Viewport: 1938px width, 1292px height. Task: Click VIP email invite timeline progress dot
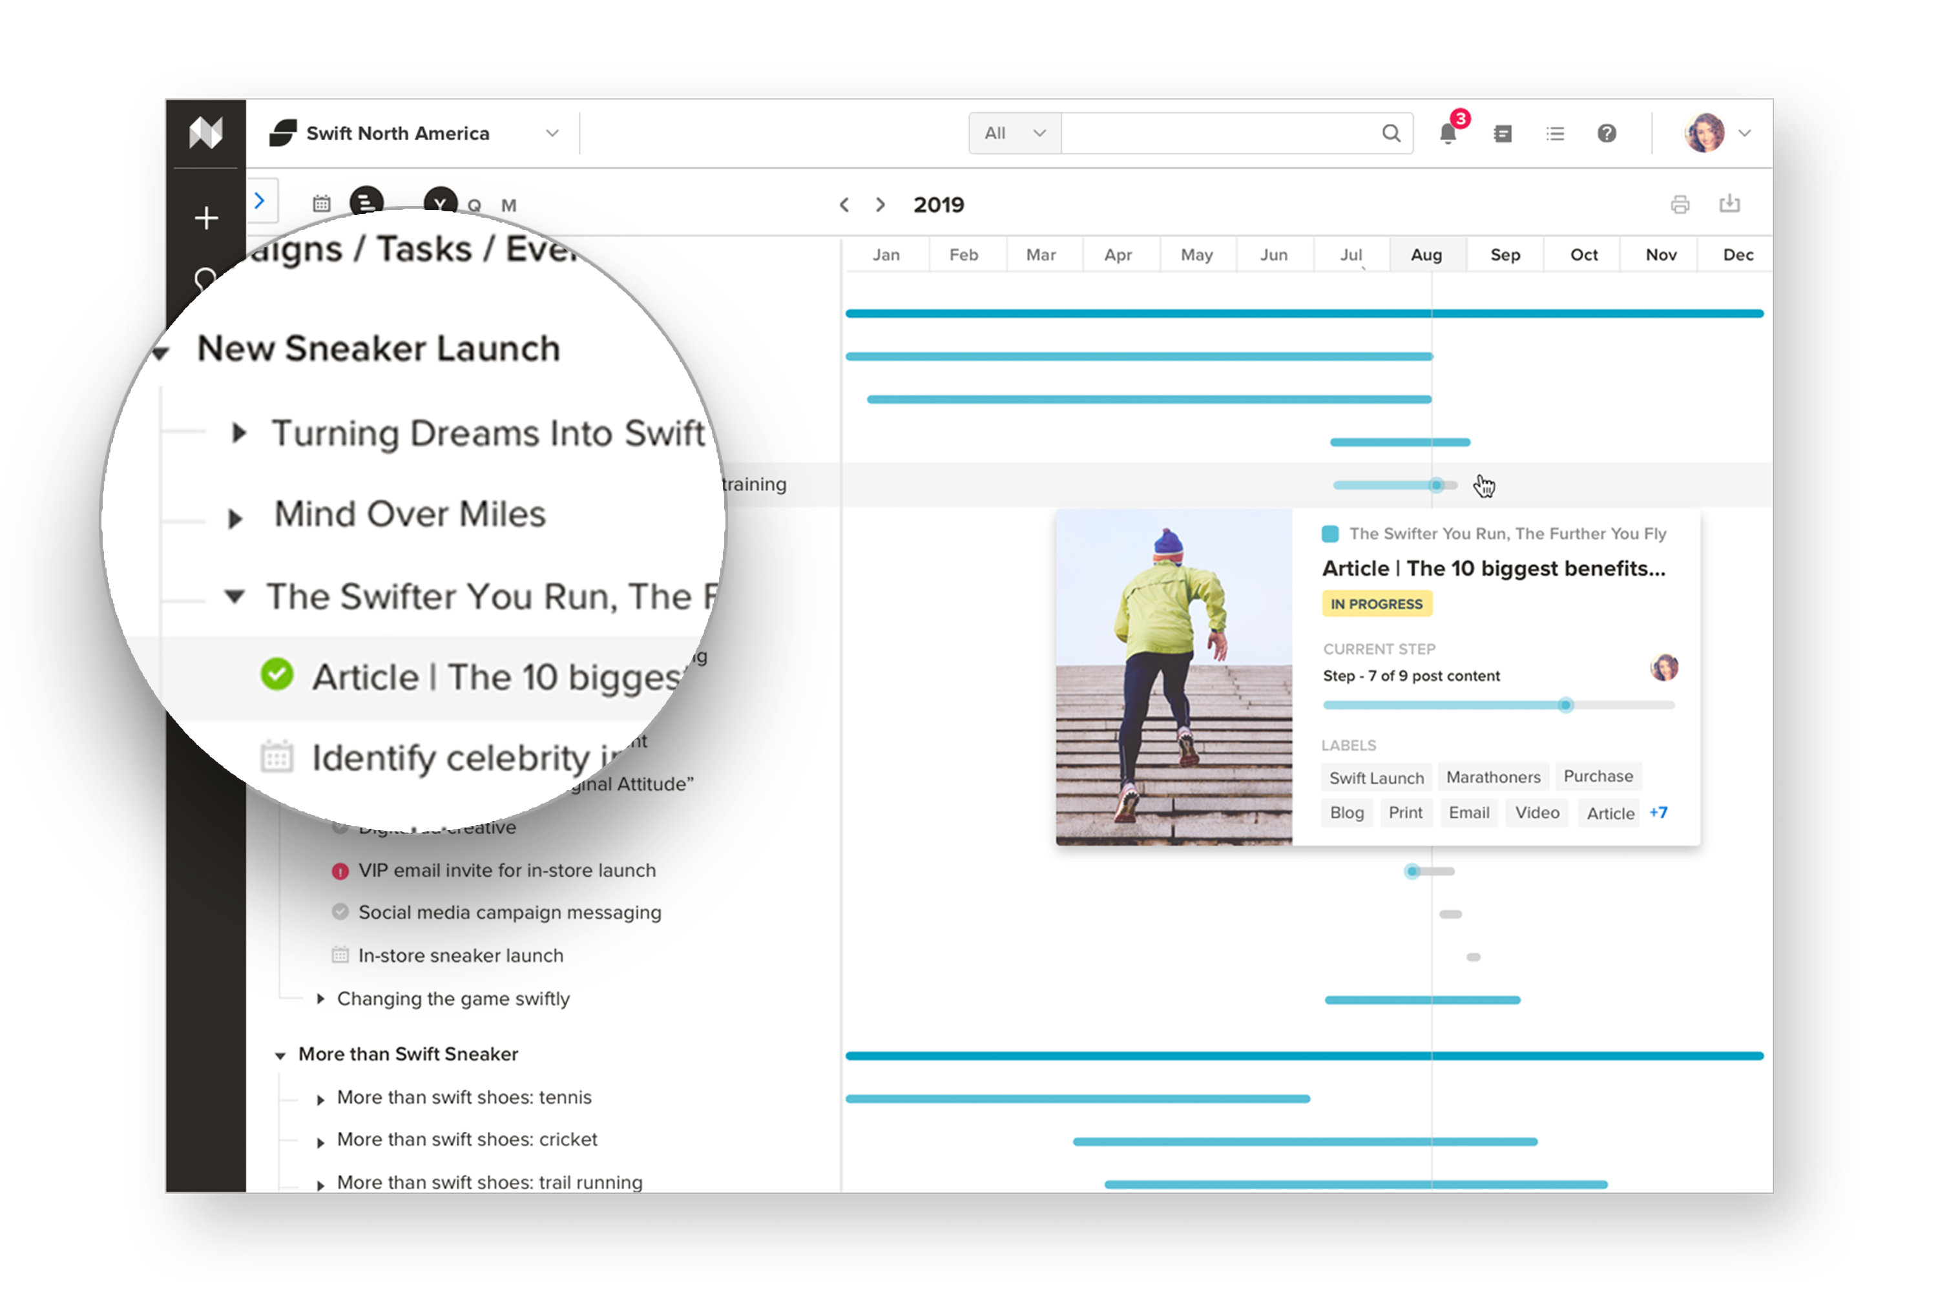coord(1412,871)
